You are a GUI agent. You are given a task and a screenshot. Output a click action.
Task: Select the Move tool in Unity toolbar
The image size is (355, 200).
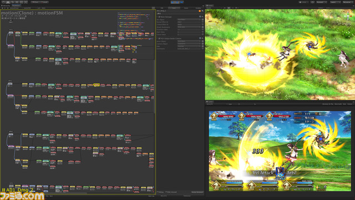8,2
